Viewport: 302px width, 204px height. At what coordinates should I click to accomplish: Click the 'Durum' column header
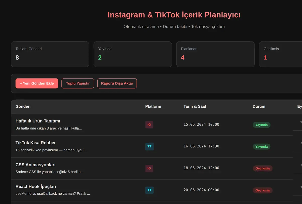(259, 106)
